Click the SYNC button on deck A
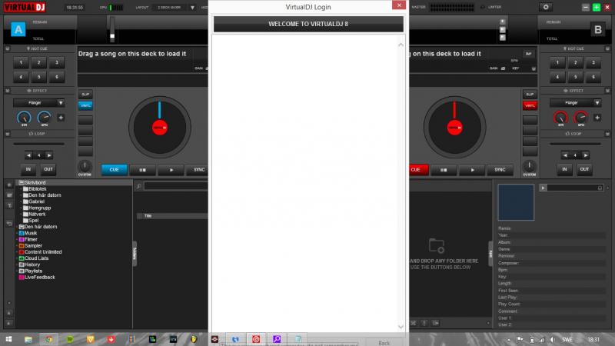Viewport: 615px width, 346px height. pyautogui.click(x=199, y=170)
